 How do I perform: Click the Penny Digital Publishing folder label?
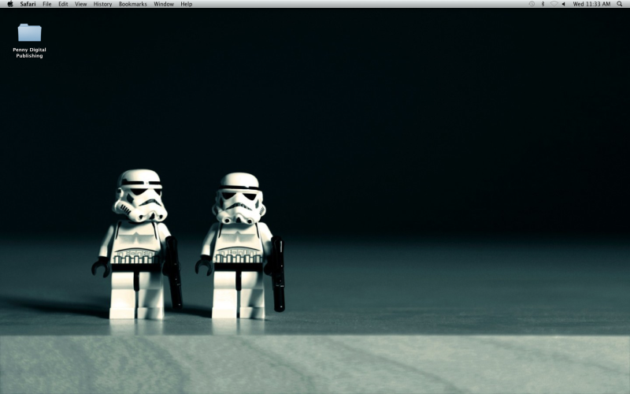coord(29,53)
